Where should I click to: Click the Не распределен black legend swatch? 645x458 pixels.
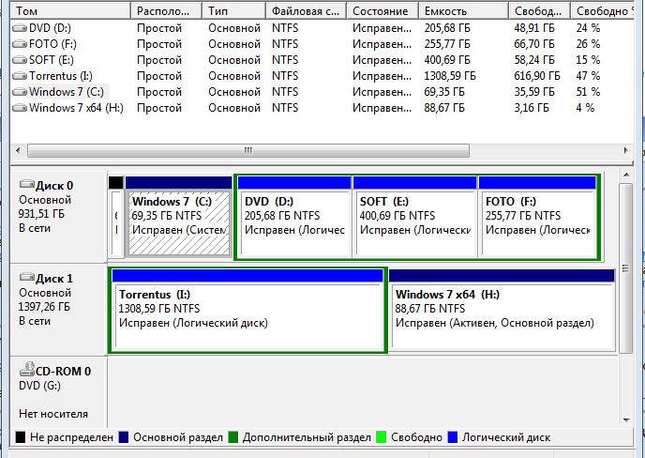20,437
